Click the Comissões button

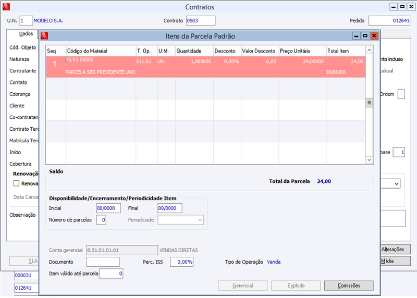click(x=349, y=285)
